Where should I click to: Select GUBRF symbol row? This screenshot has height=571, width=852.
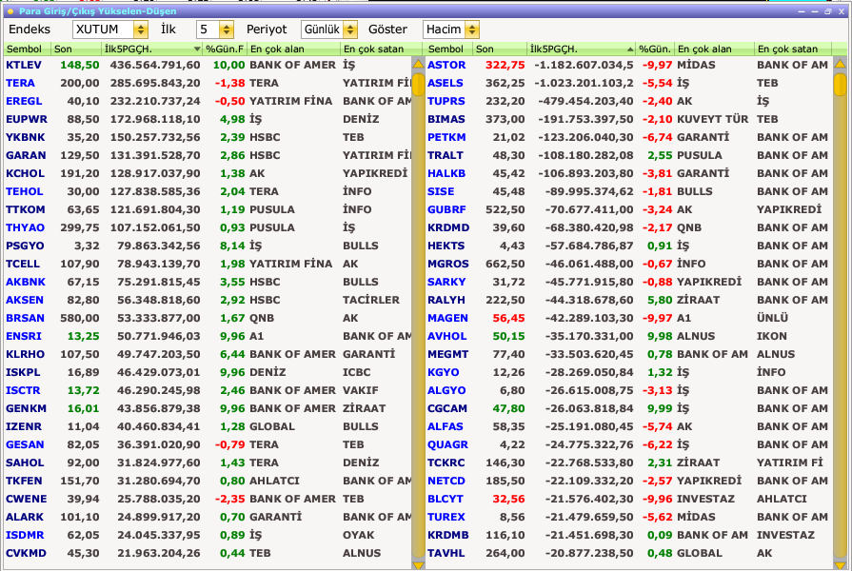pyautogui.click(x=629, y=209)
